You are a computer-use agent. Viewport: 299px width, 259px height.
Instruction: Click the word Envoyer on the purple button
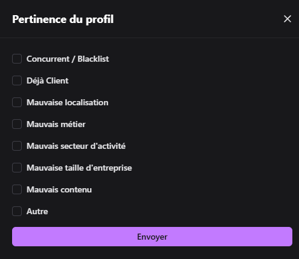(x=152, y=237)
